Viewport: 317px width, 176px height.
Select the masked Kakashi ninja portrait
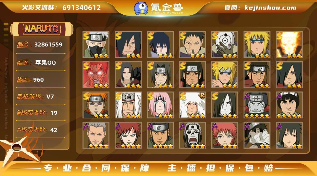click(x=96, y=45)
